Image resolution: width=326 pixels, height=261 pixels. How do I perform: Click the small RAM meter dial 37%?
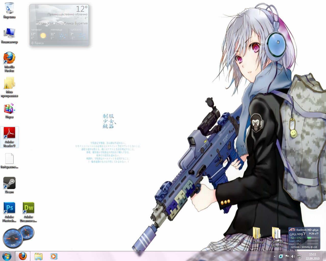[27, 232]
